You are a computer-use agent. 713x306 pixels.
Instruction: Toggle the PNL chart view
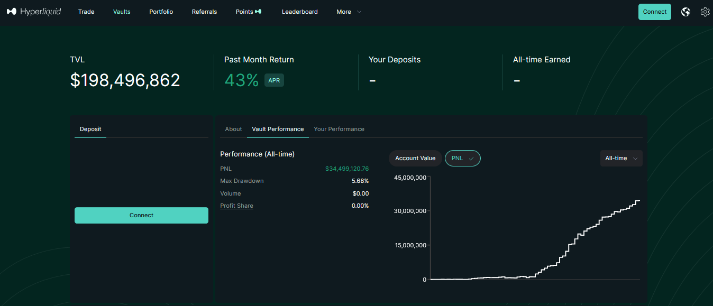[x=463, y=158]
